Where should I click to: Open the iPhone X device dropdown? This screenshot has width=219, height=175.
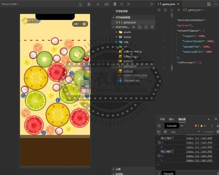[x=10, y=4]
